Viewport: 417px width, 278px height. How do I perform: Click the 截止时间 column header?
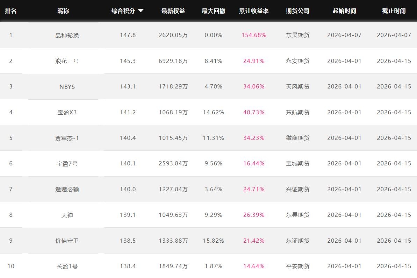[394, 11]
